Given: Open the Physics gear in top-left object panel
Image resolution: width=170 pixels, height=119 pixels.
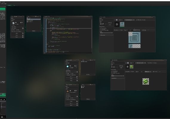Looking at the screenshot, I should point(23,37).
